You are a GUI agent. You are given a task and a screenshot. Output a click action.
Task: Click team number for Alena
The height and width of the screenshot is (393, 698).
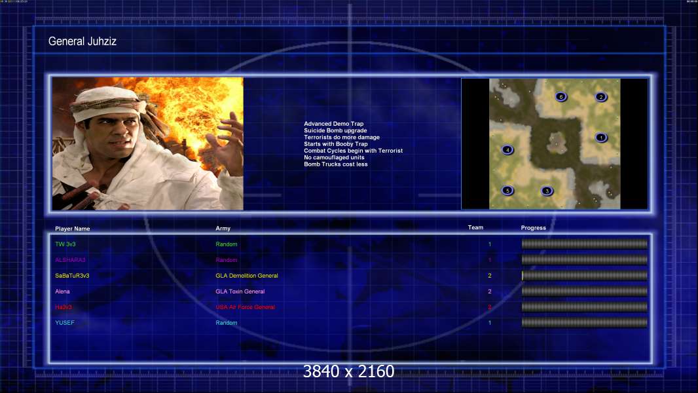[490, 291]
